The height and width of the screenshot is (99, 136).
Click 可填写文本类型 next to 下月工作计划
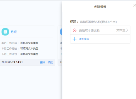[29, 54]
